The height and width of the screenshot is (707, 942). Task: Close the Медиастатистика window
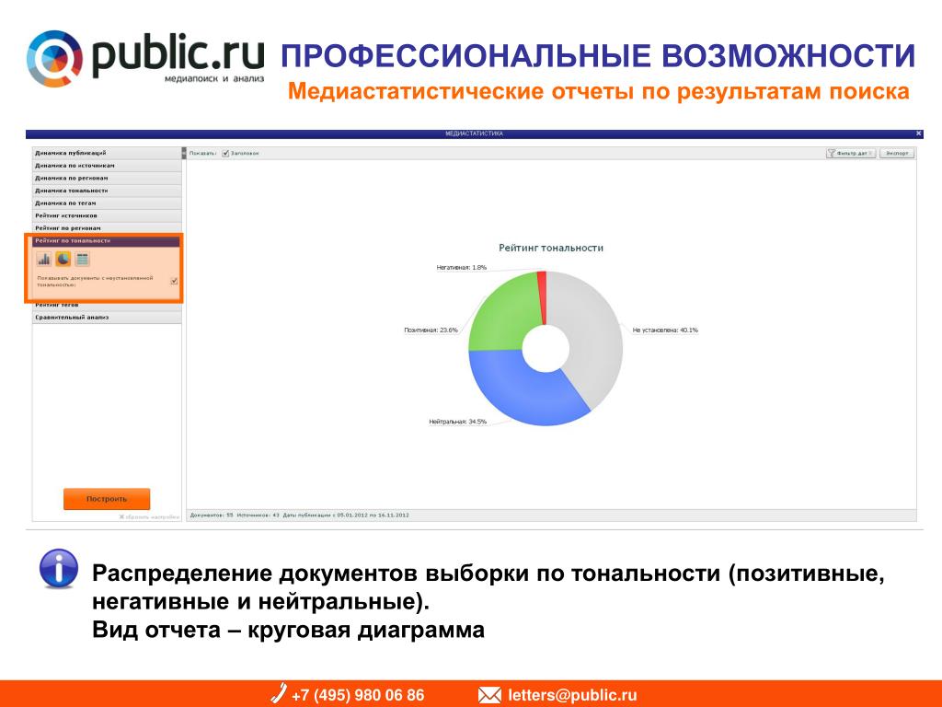919,133
